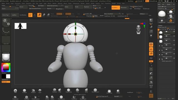Choose the hPolish brush
The width and height of the screenshot is (178, 100).
(47, 97)
